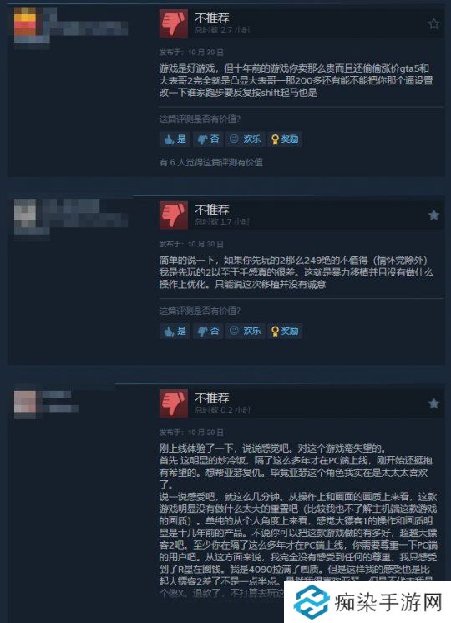Mark the second review as 欢乐 (funny)
Viewport: 451px width, 623px height.
pos(246,331)
